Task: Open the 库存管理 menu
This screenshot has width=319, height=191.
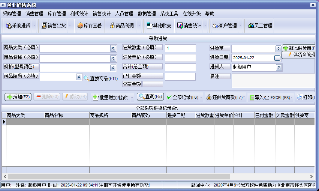Action: pos(57,14)
